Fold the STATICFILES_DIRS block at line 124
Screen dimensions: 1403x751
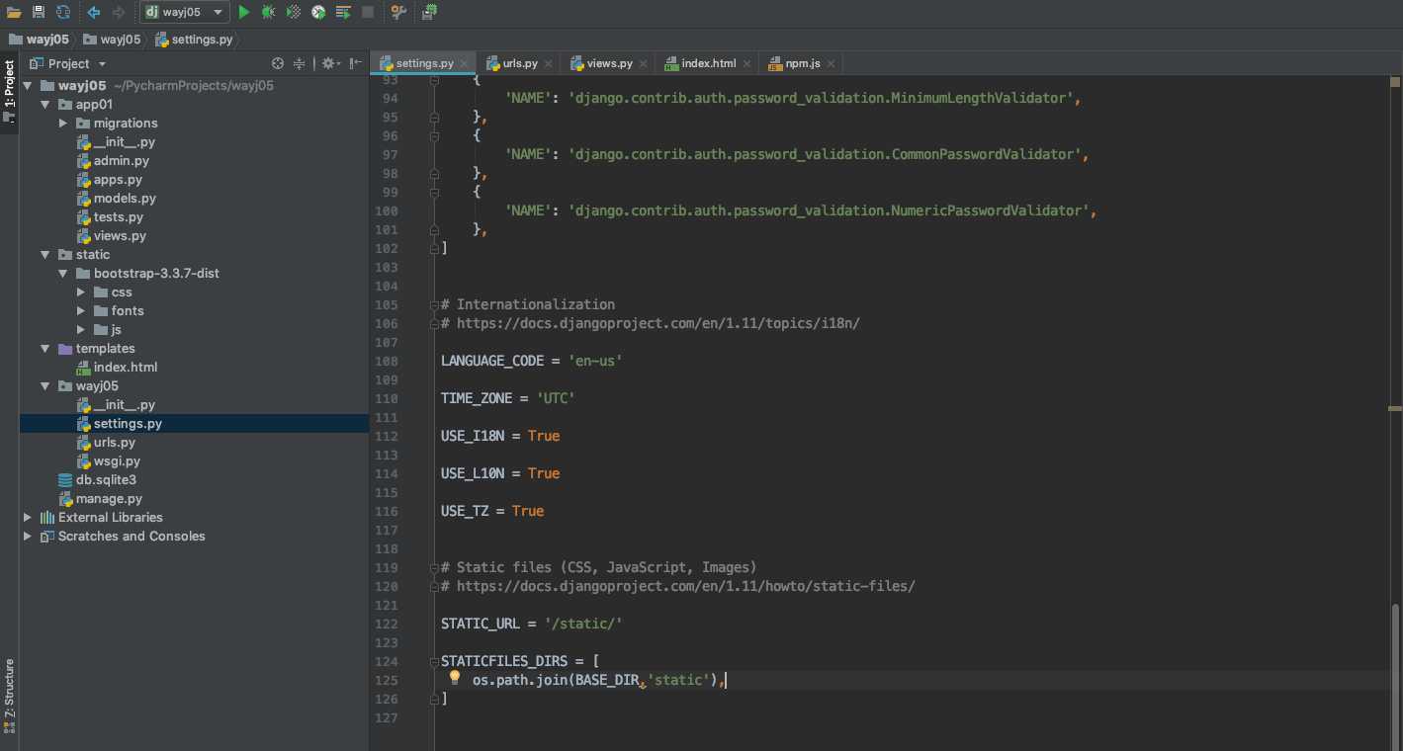coord(434,661)
